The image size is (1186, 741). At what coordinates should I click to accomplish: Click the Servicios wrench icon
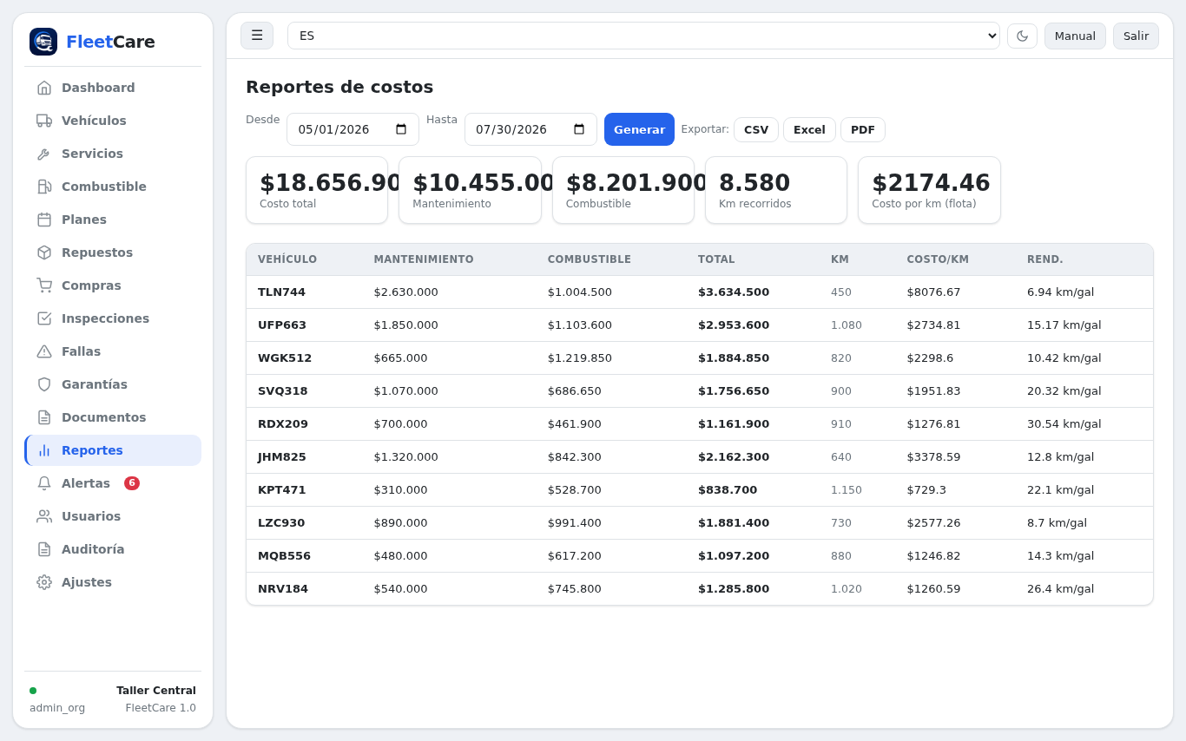(x=44, y=154)
